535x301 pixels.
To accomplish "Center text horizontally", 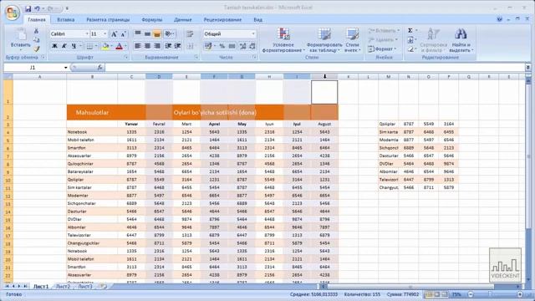I will coord(147,46).
